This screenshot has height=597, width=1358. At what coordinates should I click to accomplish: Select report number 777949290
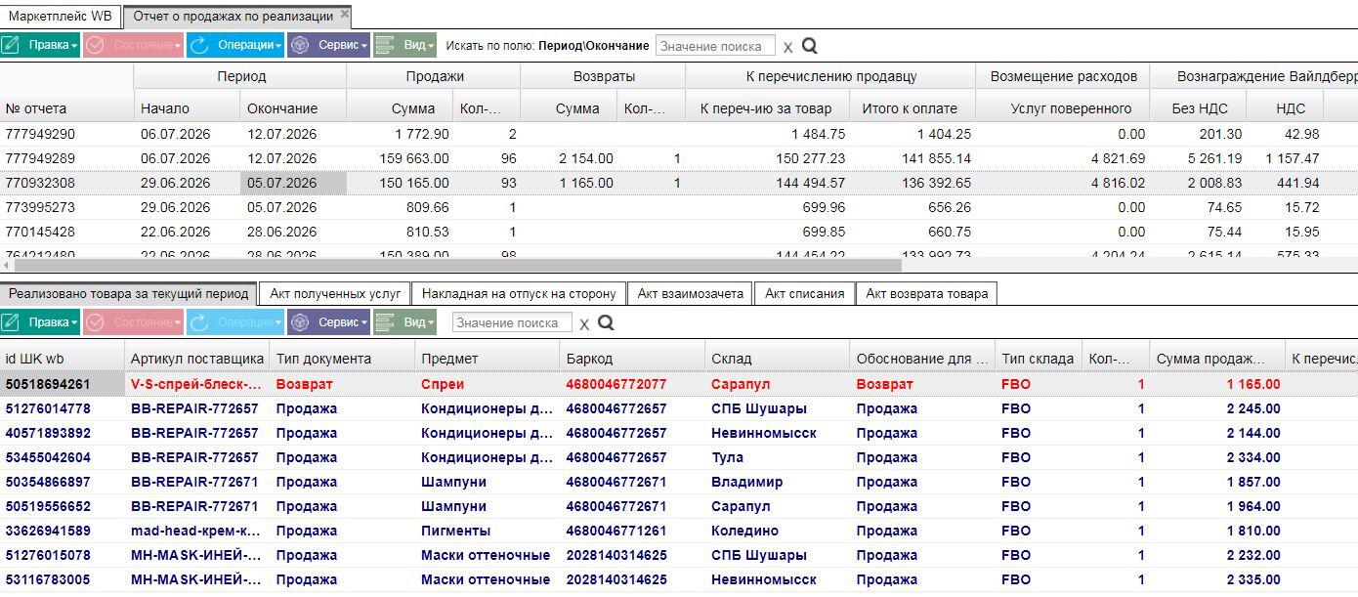pyautogui.click(x=40, y=134)
